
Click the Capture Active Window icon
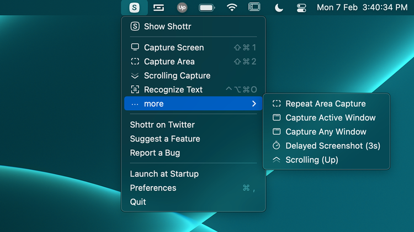click(277, 117)
